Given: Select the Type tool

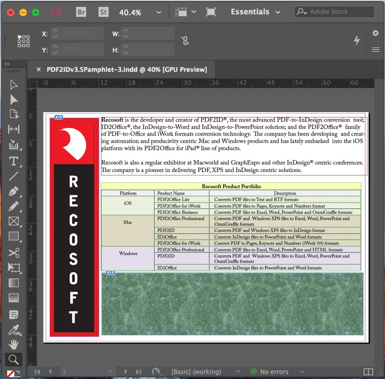Looking at the screenshot, I should 14,161.
